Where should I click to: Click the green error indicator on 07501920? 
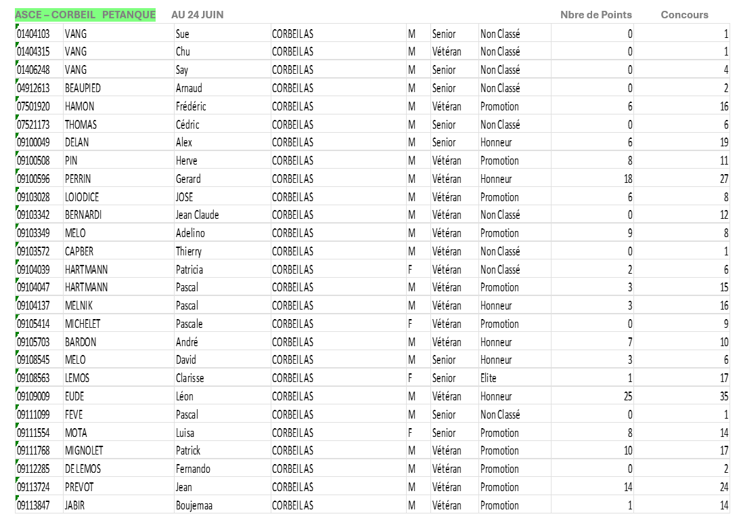point(17,100)
